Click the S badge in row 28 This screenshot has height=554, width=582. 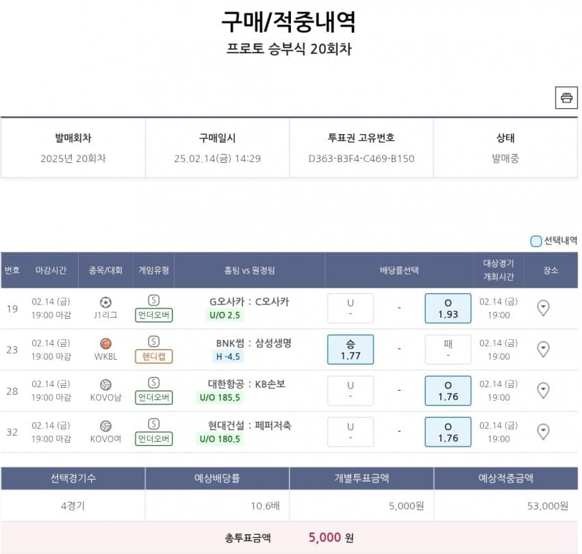pyautogui.click(x=153, y=382)
